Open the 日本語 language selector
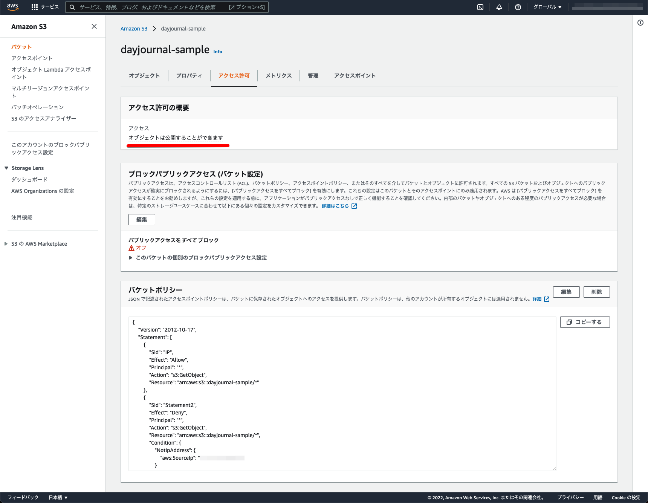 (x=58, y=497)
